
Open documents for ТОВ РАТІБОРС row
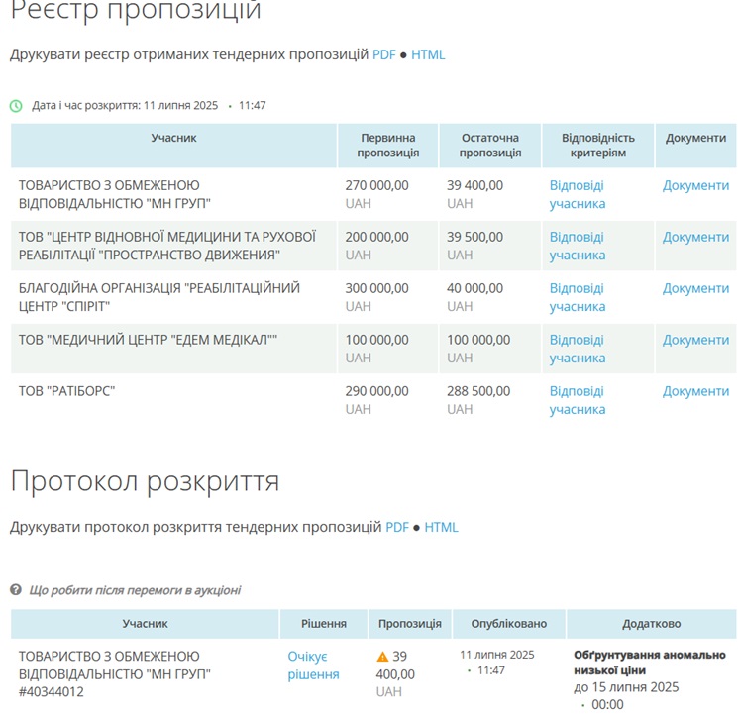[x=695, y=391]
